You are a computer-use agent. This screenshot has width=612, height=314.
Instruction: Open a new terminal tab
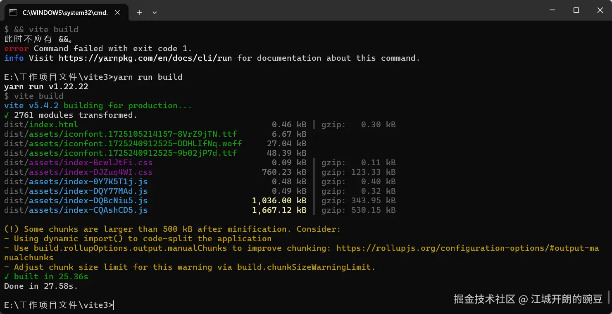tap(139, 12)
